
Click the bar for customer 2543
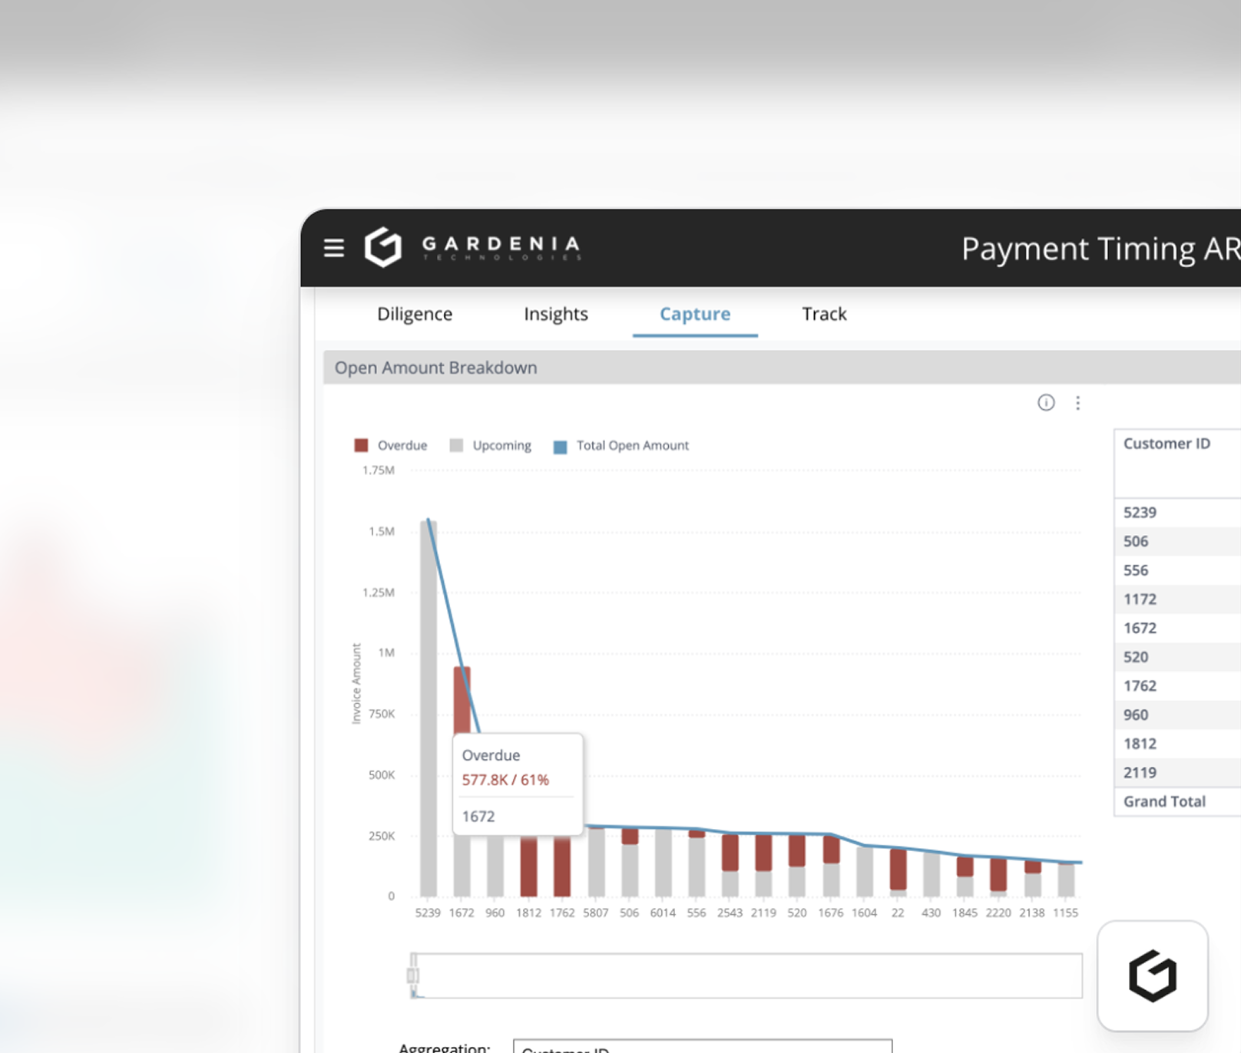pos(730,865)
